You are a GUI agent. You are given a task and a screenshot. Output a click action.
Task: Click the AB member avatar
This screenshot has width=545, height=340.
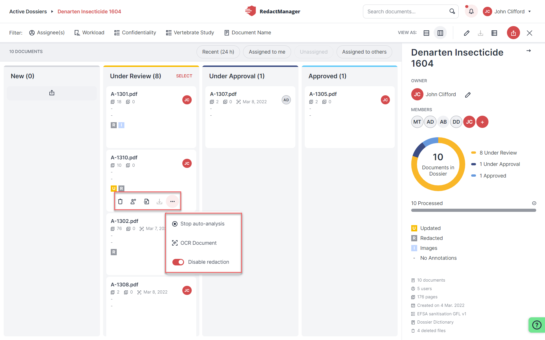click(x=443, y=122)
